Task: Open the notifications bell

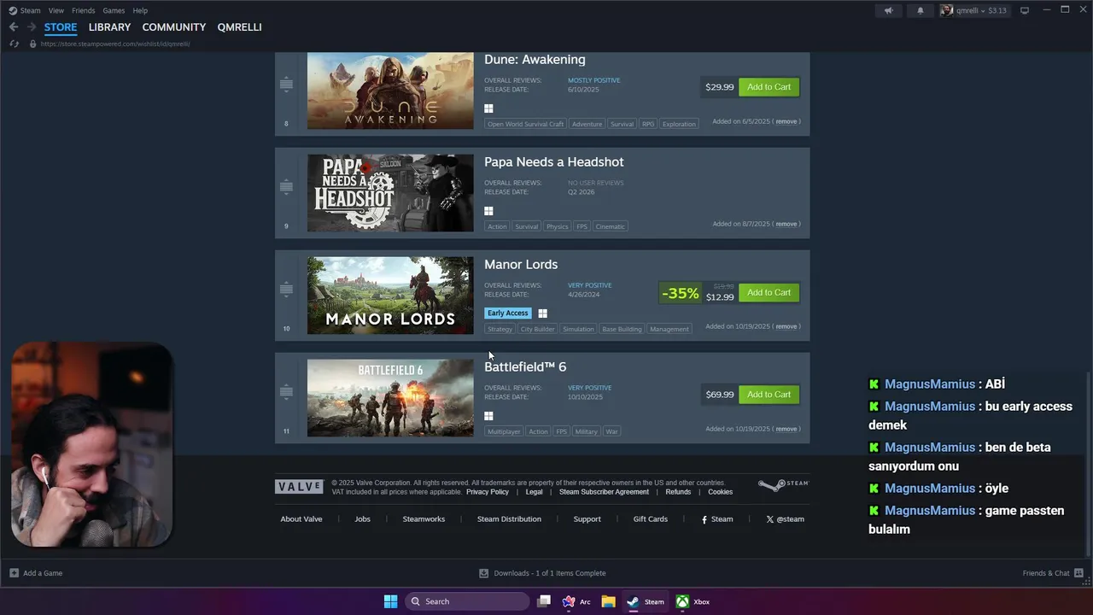Action: [921, 10]
